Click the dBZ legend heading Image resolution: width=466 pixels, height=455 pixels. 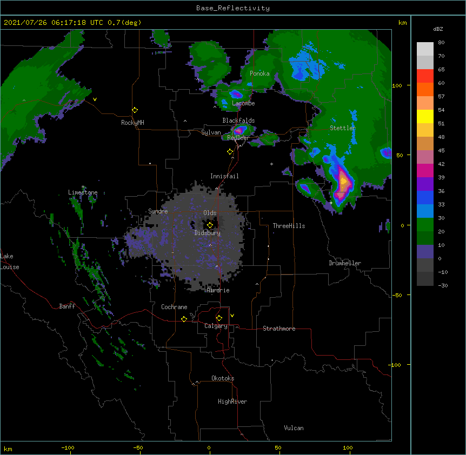click(x=438, y=29)
